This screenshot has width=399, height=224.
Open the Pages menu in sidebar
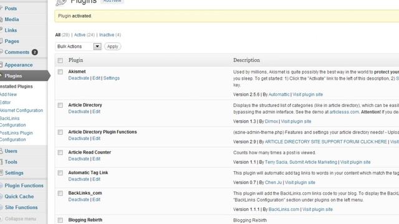12,41
